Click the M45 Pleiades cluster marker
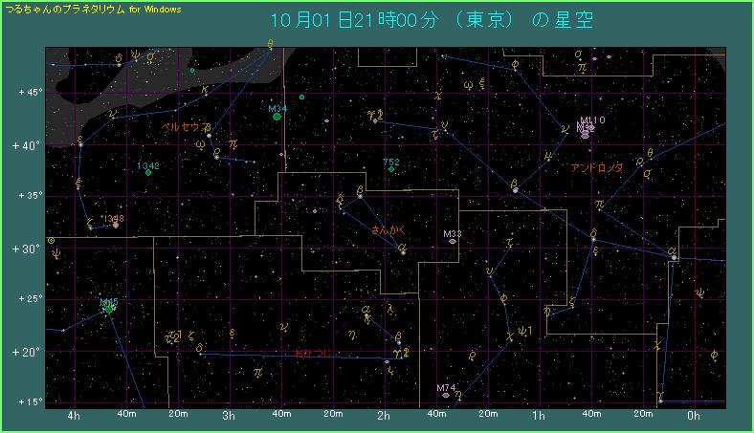 pyautogui.click(x=109, y=310)
